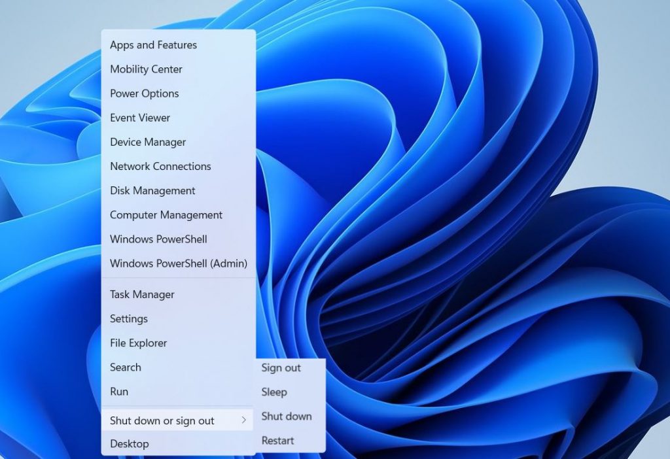Select the Search option
Image resolution: width=670 pixels, height=459 pixels.
(x=125, y=367)
